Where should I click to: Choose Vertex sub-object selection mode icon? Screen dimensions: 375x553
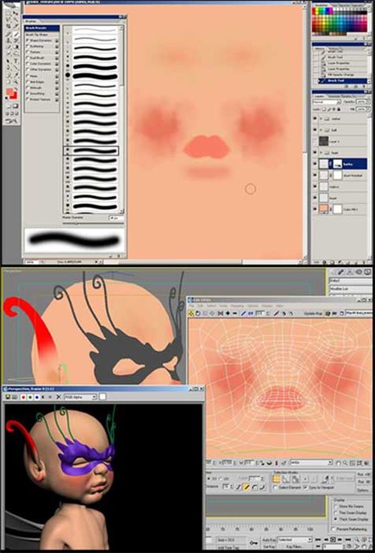click(276, 479)
